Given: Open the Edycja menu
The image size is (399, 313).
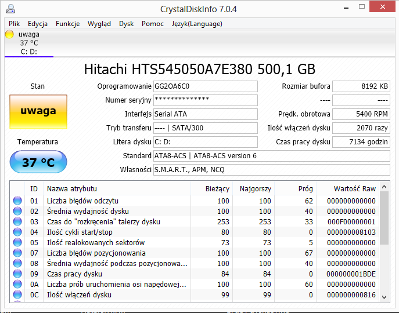Looking at the screenshot, I should (38, 24).
